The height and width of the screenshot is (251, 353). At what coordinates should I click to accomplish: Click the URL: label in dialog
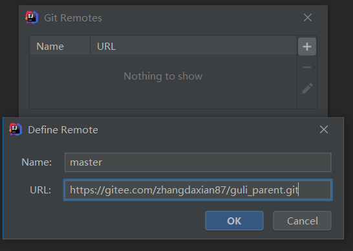(x=41, y=190)
